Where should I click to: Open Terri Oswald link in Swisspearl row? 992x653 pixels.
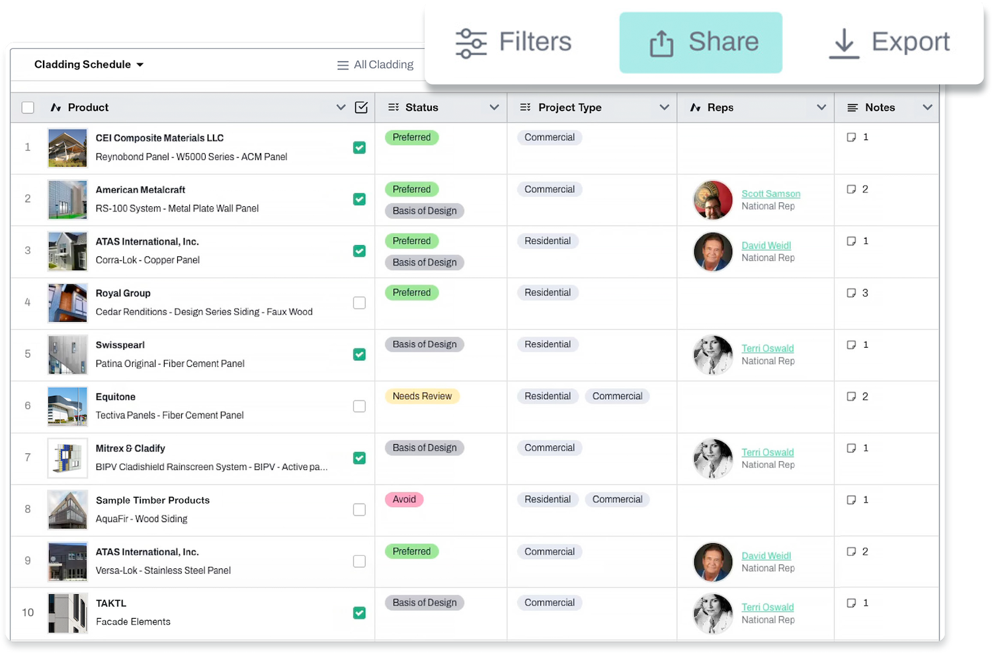767,348
